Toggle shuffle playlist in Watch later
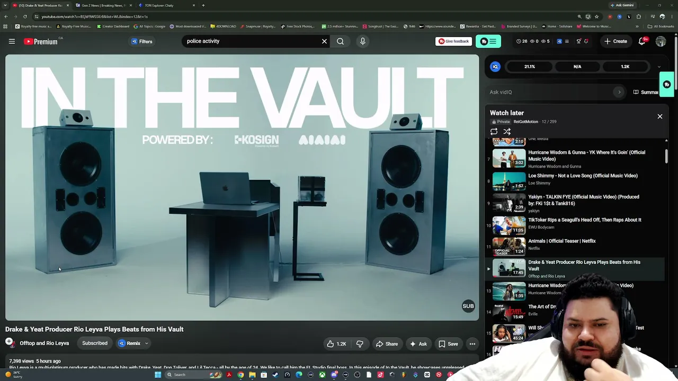This screenshot has height=381, width=678. 507,132
